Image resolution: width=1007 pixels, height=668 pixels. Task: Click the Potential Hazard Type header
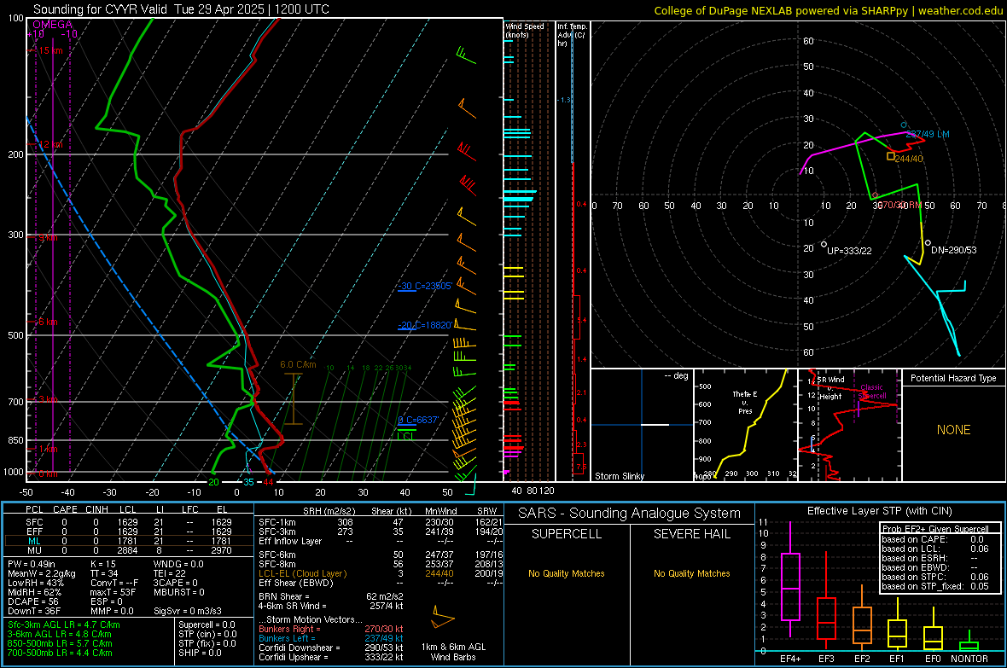coord(954,378)
